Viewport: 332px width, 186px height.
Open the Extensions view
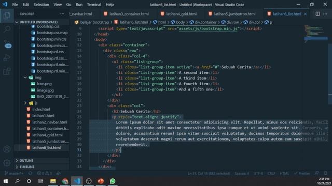coord(7,71)
